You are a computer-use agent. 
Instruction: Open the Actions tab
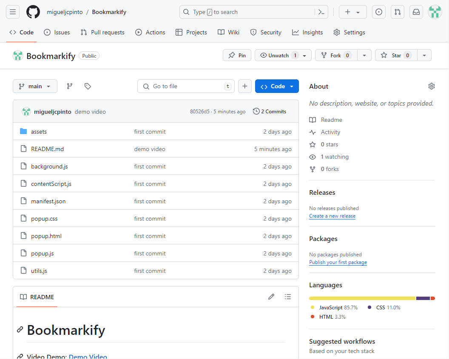tap(151, 32)
